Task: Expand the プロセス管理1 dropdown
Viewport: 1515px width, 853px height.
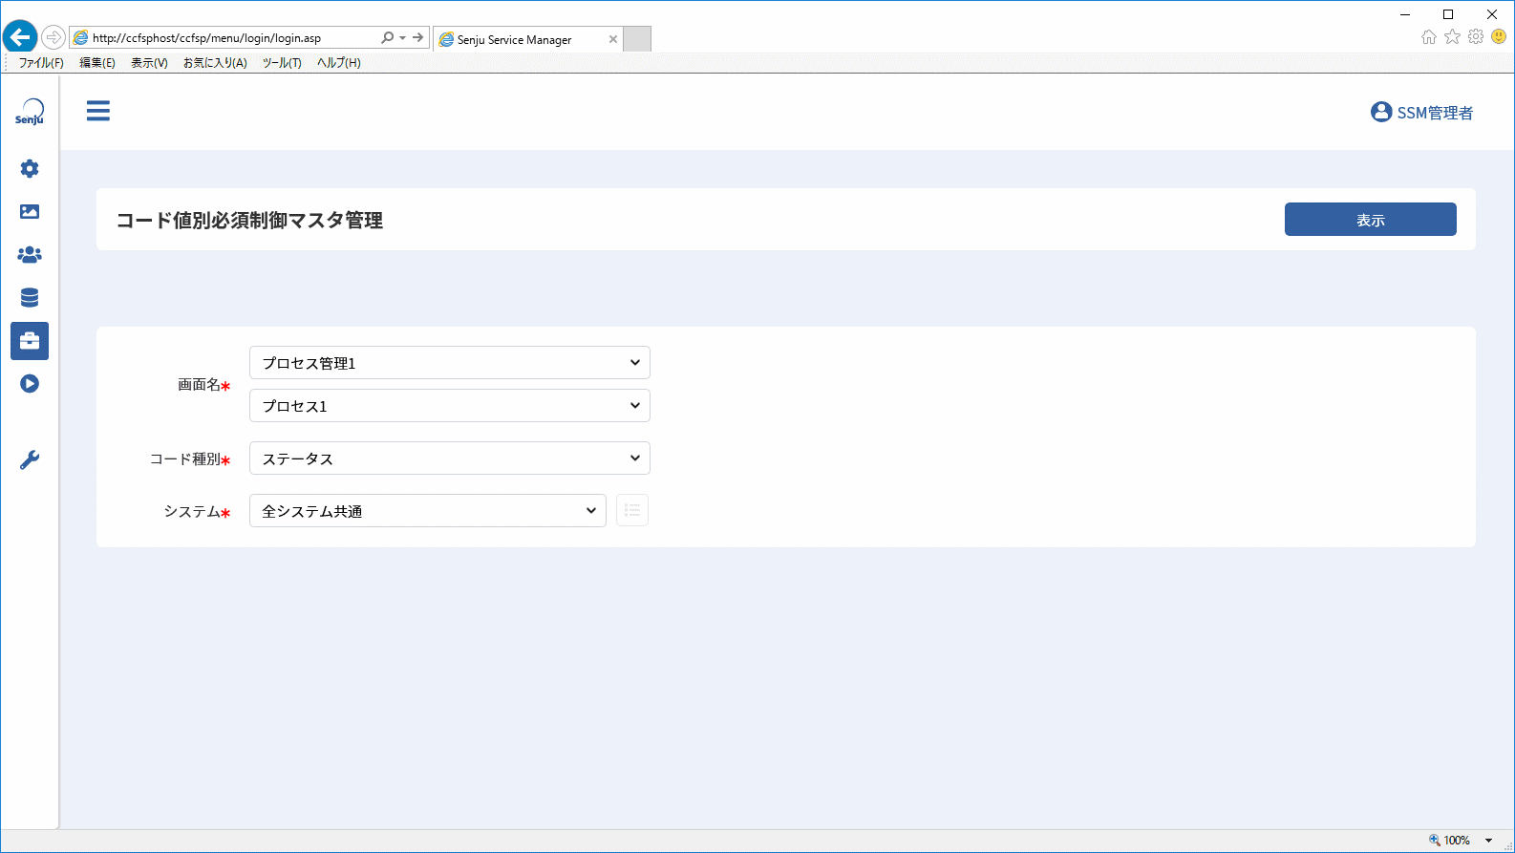Action: 450,363
